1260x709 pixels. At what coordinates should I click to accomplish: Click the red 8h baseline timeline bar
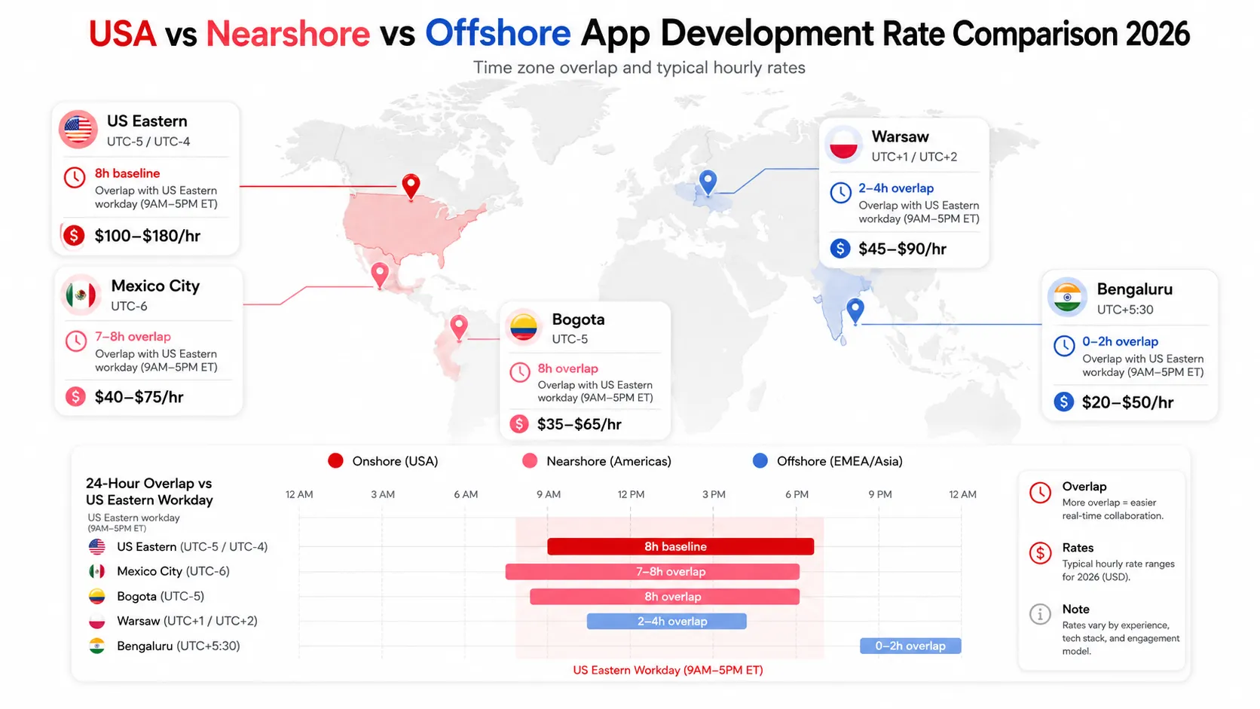(x=680, y=546)
